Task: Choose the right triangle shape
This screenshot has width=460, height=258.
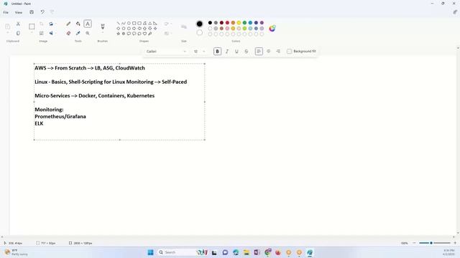Action: (155, 23)
